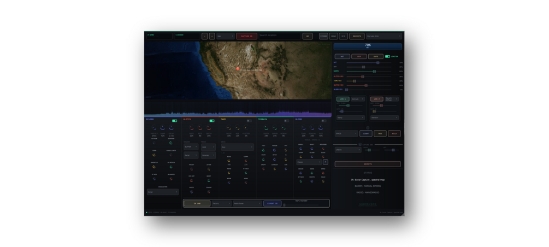Viewport: 549px width, 247px height.
Task: Select the Mono mode button
Action: (x=333, y=36)
